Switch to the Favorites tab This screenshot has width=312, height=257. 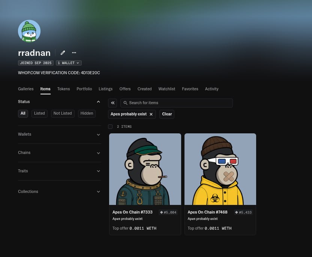190,89
